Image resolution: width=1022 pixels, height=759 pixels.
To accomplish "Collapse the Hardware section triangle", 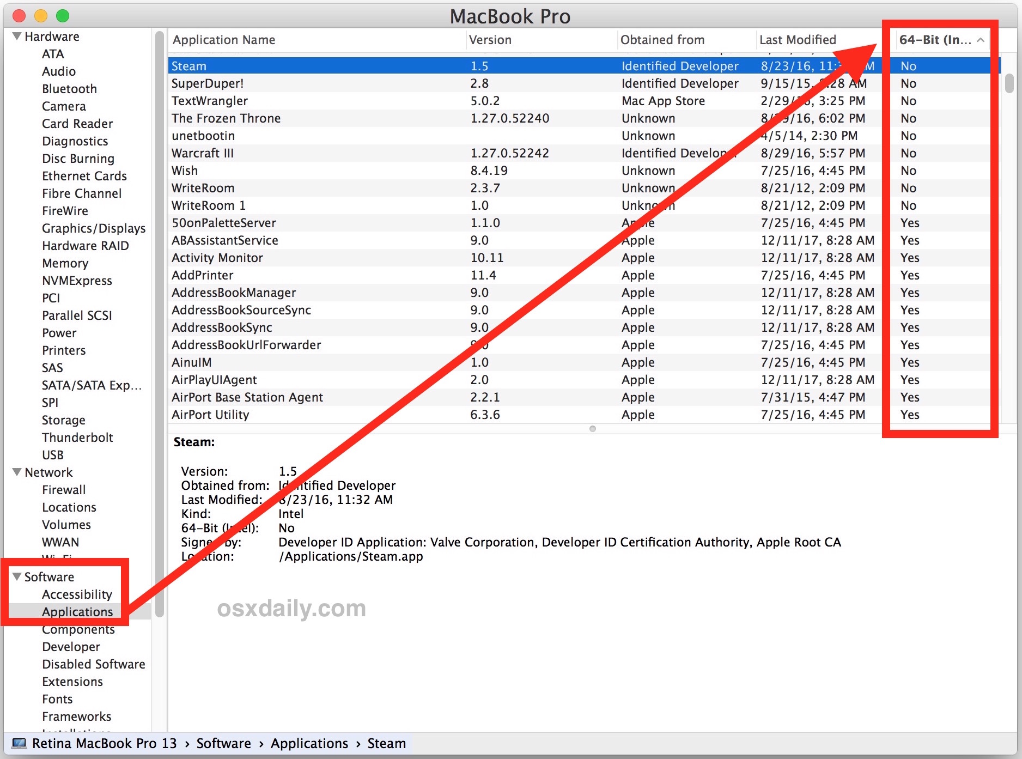I will pos(17,37).
